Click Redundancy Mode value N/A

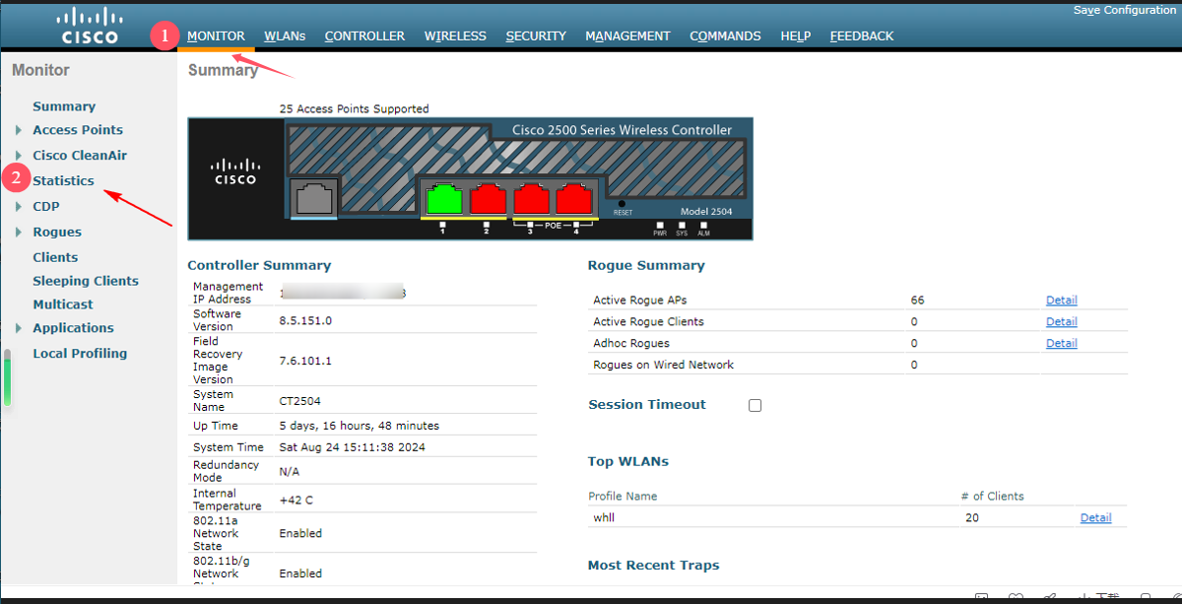(290, 472)
